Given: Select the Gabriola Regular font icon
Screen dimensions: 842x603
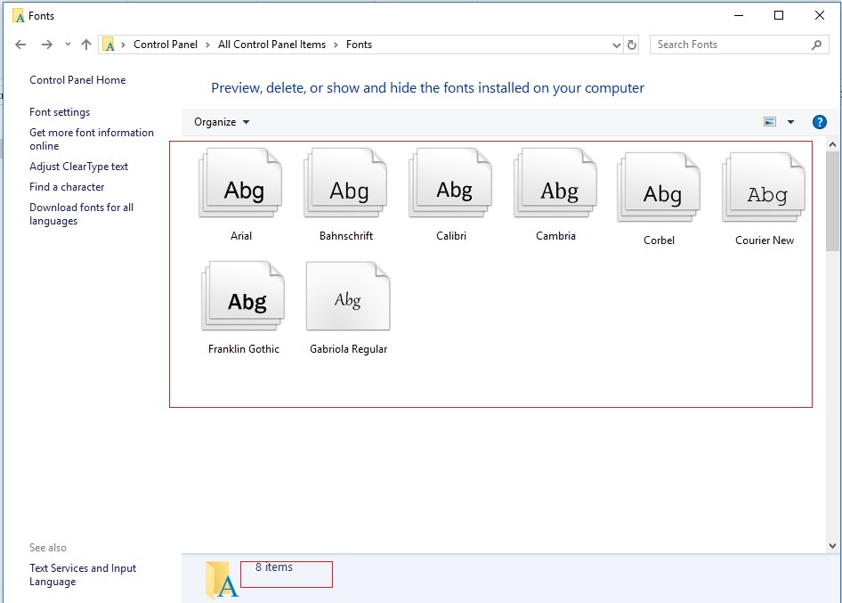Looking at the screenshot, I should pyautogui.click(x=348, y=298).
